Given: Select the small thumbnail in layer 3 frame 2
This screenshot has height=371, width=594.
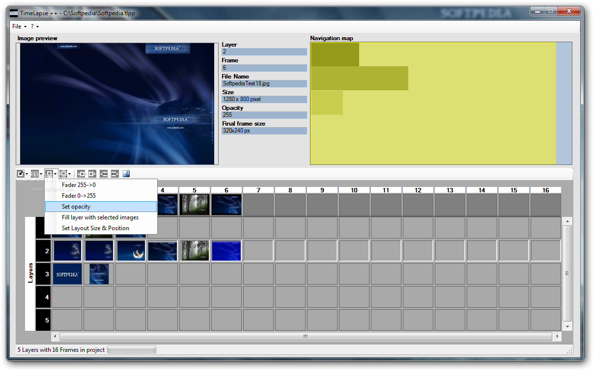Looking at the screenshot, I should pyautogui.click(x=99, y=274).
